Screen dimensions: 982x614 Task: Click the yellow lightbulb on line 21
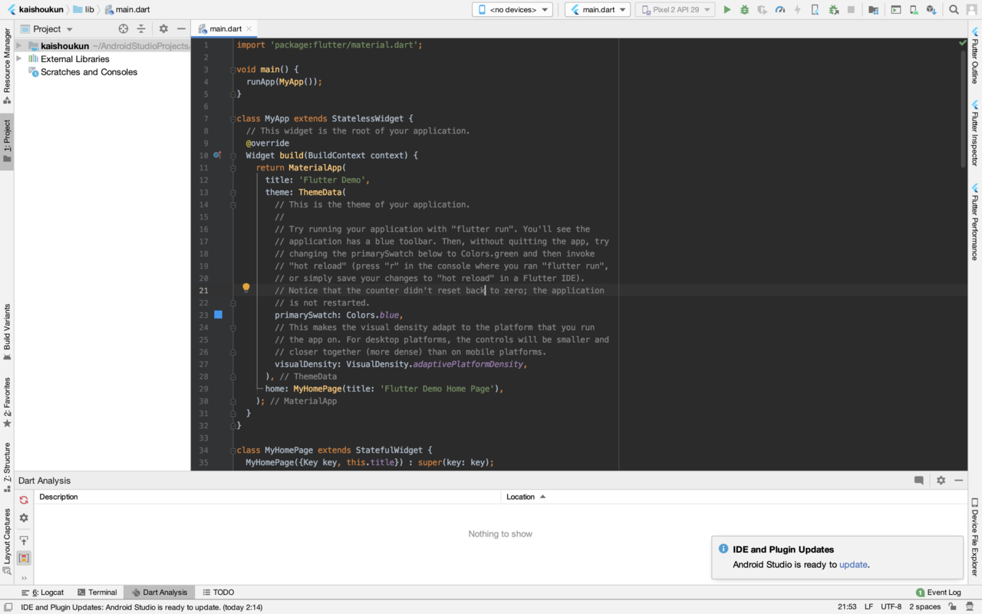246,287
